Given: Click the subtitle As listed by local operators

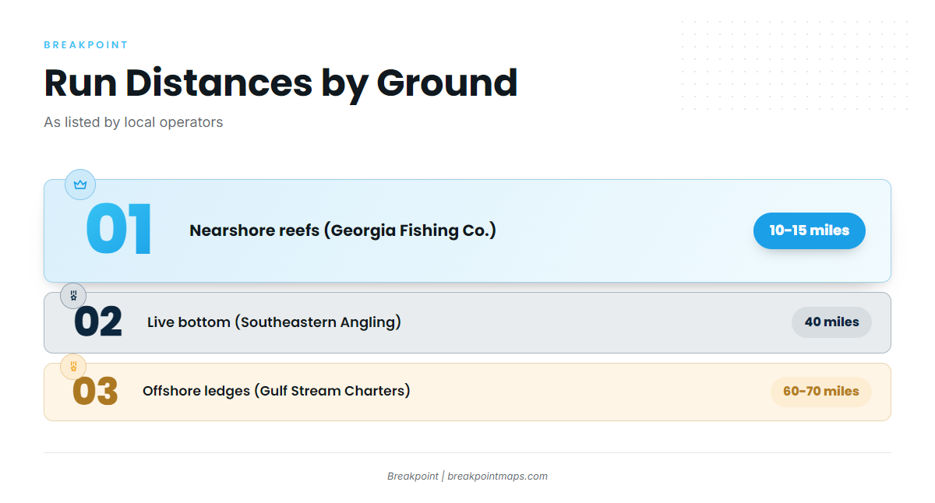Looking at the screenshot, I should pos(133,122).
